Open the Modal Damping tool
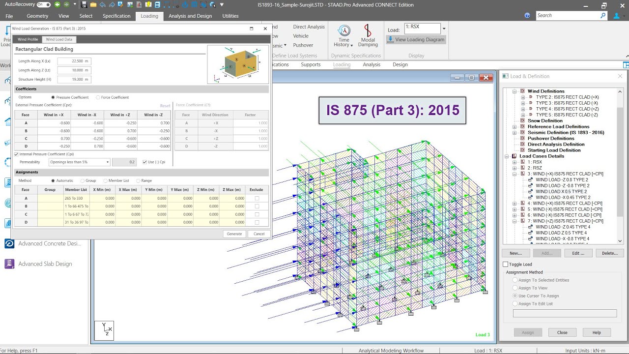Screen dimensions: 629x354 (x=368, y=36)
